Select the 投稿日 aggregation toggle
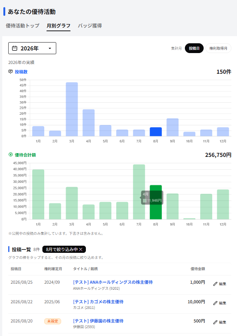 pyautogui.click(x=194, y=48)
